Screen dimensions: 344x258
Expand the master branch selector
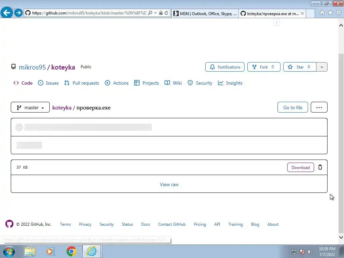(30, 107)
